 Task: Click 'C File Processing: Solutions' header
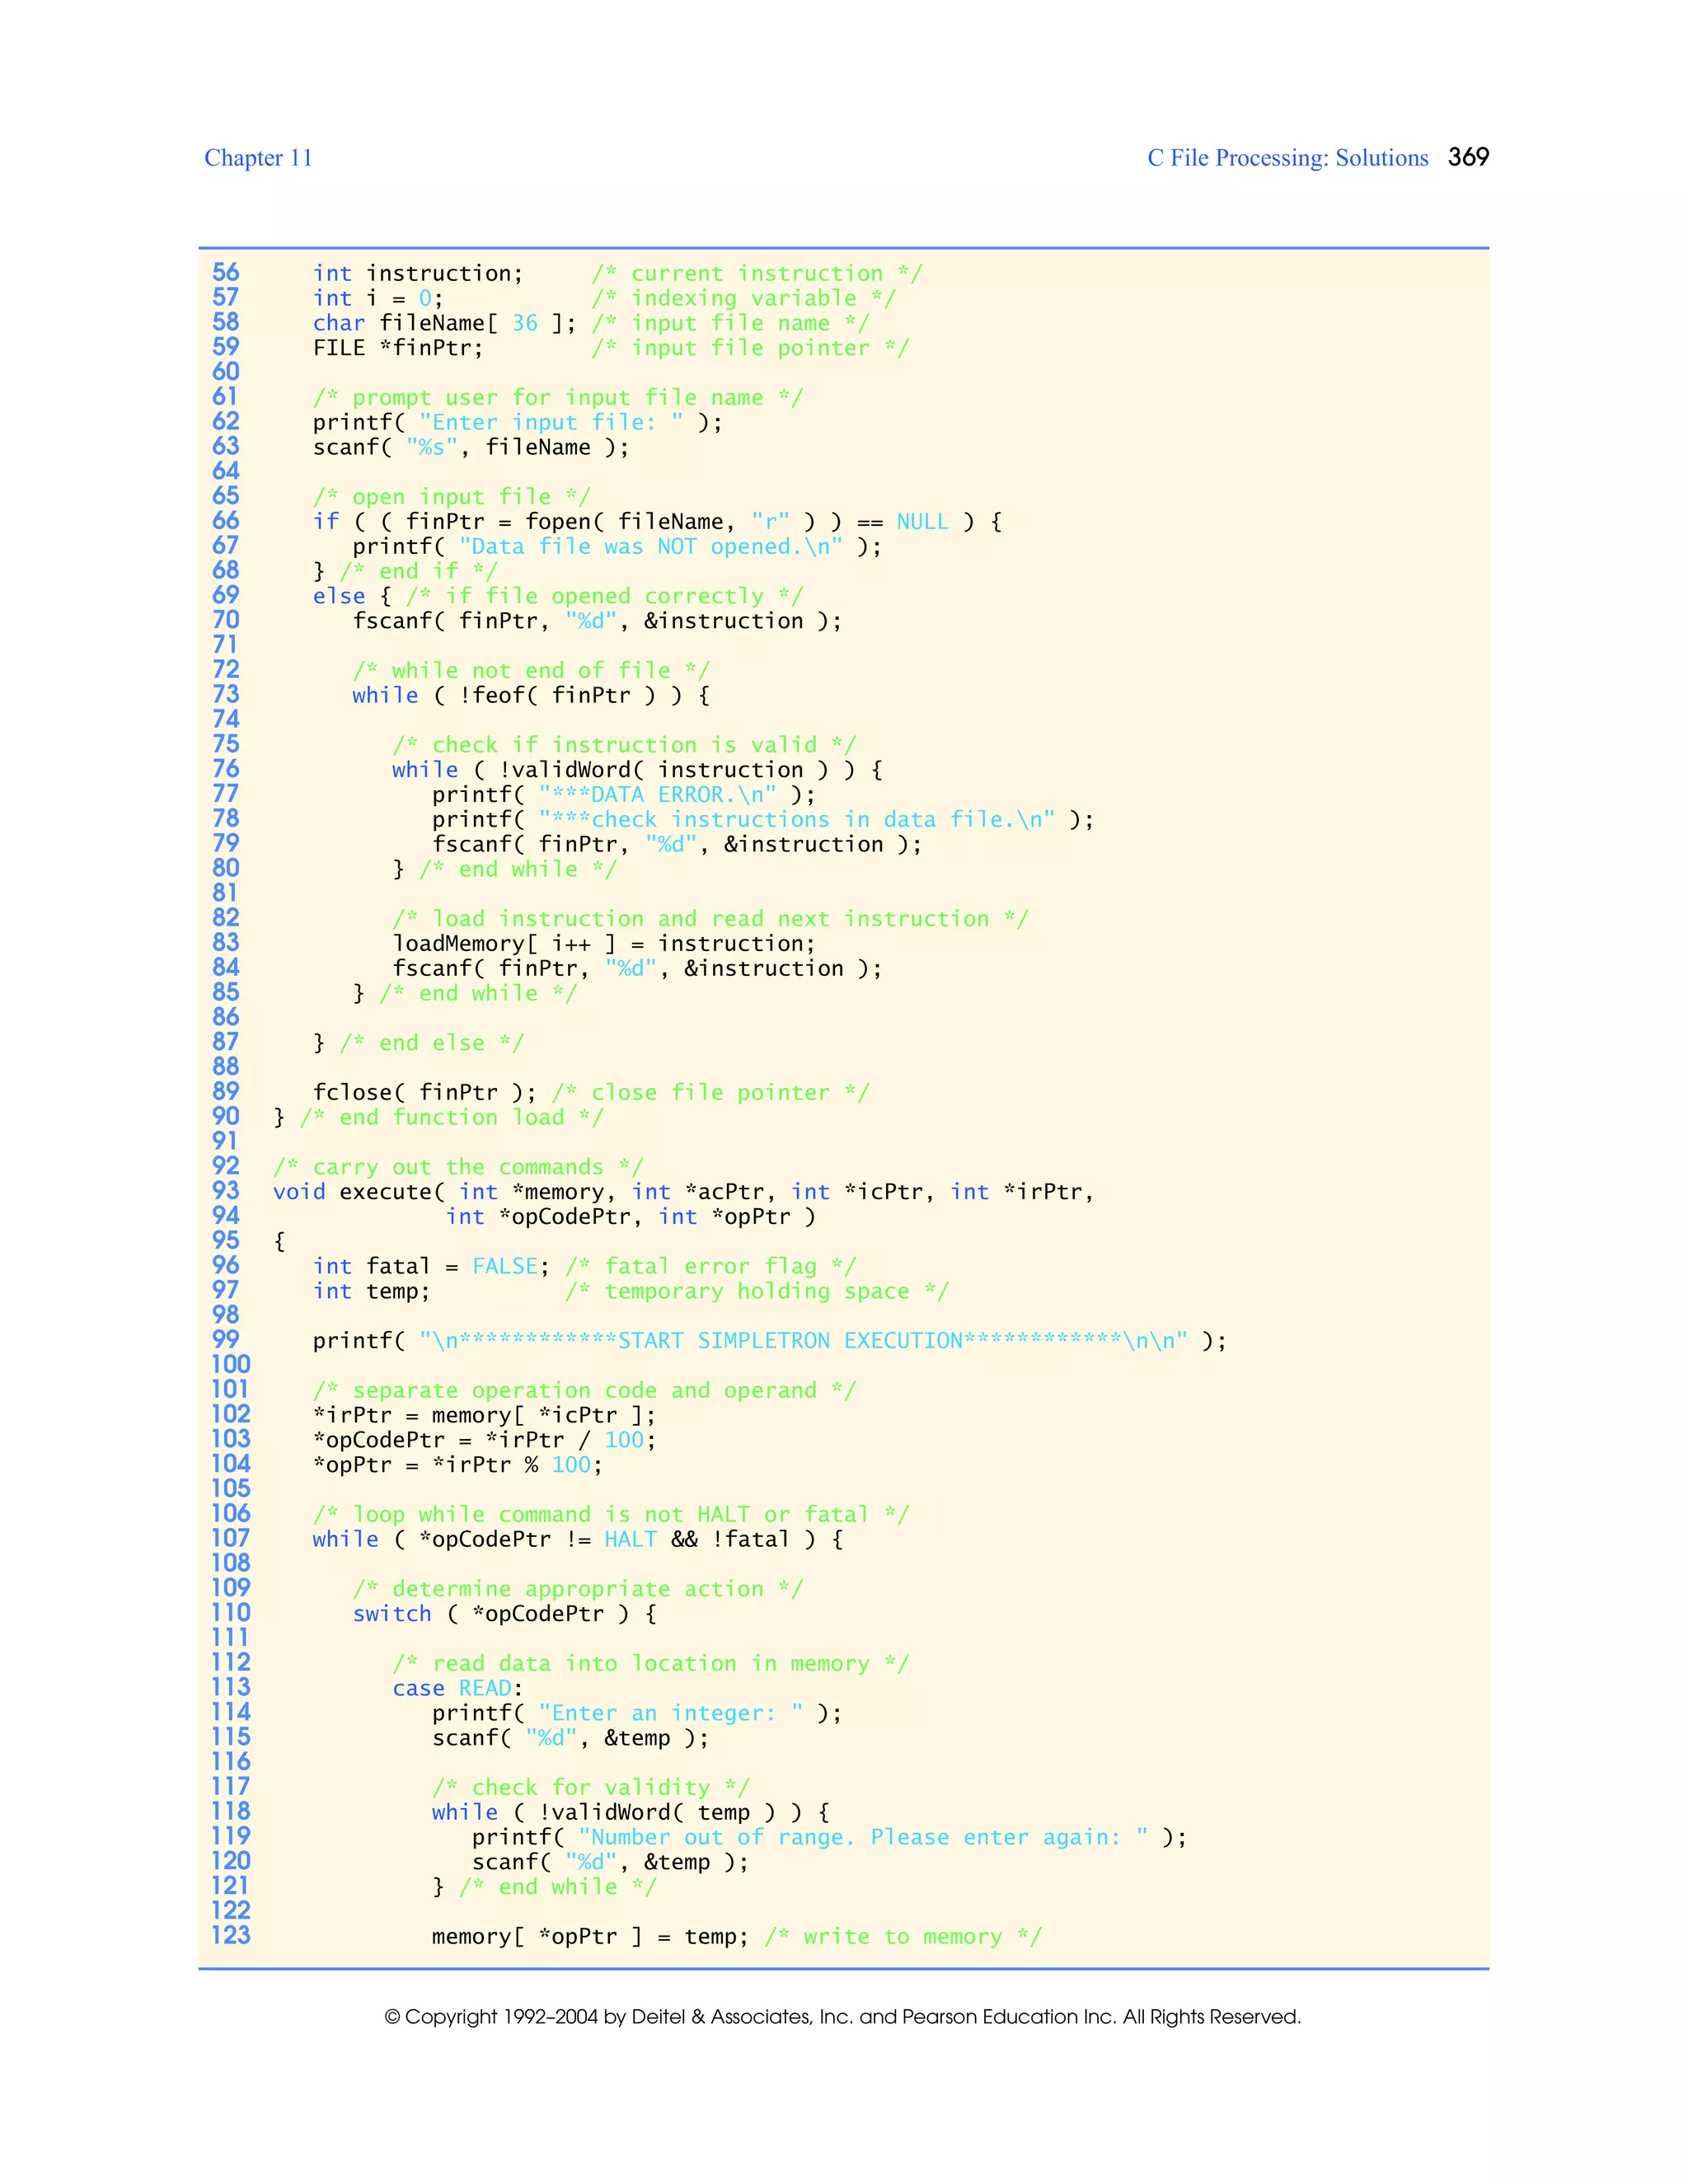pyautogui.click(x=1287, y=158)
